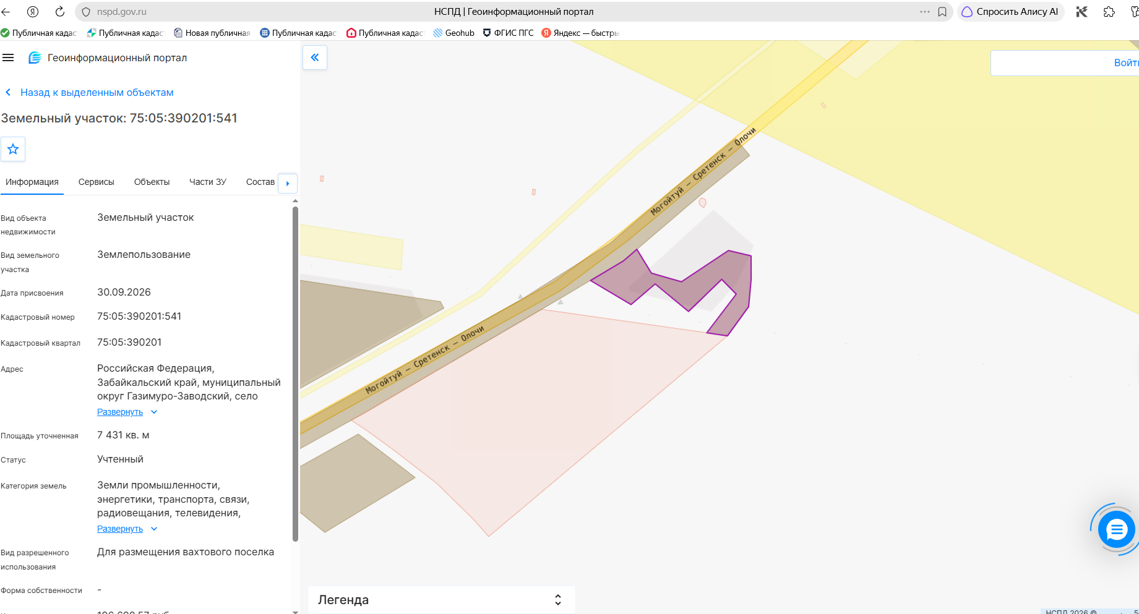This screenshot has height=614, width=1139.
Task: Bookmark page using address bar bookmark icon
Action: click(x=942, y=12)
